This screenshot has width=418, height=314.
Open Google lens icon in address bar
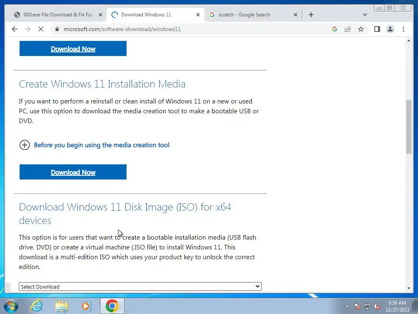[335, 29]
